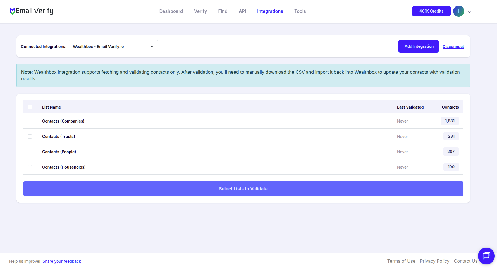Viewport: 497px width, 268px height.
Task: Open the Share your feedback link
Action: click(x=62, y=261)
